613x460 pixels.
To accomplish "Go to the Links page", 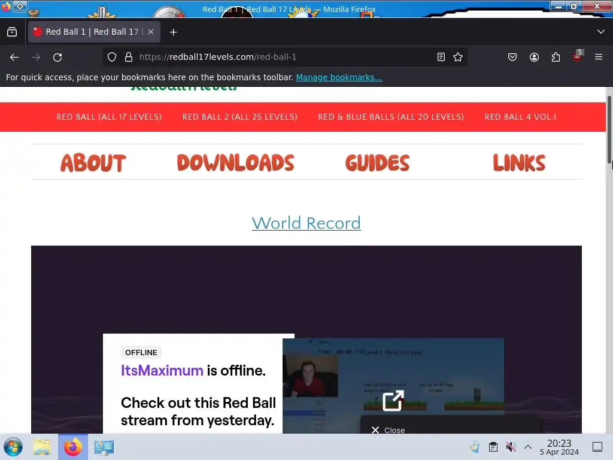I will 519,163.
